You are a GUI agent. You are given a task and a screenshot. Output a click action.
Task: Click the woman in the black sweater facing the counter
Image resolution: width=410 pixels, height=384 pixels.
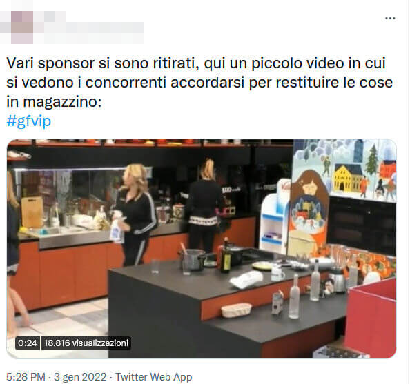204,206
